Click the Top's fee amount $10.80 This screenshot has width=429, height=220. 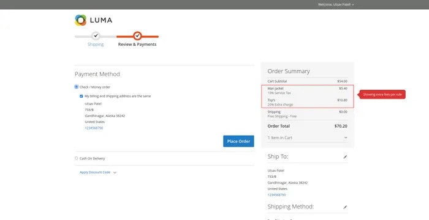(x=342, y=100)
